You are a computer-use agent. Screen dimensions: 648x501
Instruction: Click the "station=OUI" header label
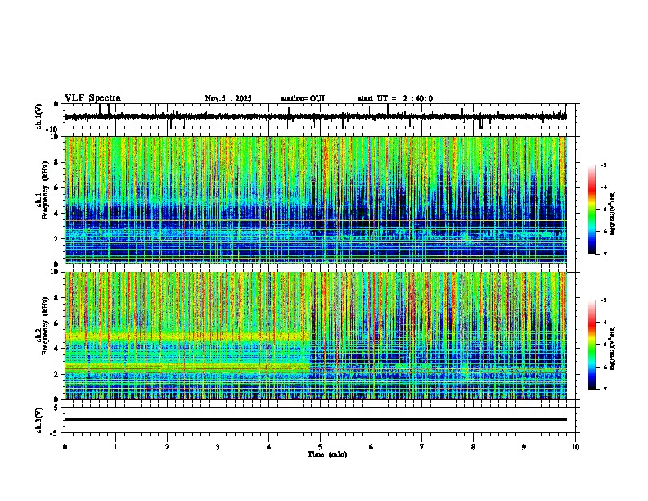(x=303, y=98)
